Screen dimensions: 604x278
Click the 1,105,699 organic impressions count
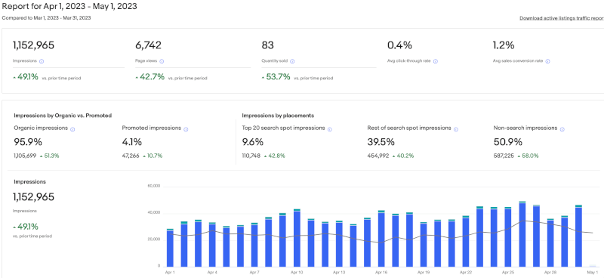pos(25,156)
